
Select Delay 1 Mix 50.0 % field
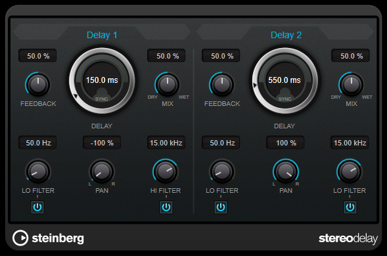tap(167, 55)
